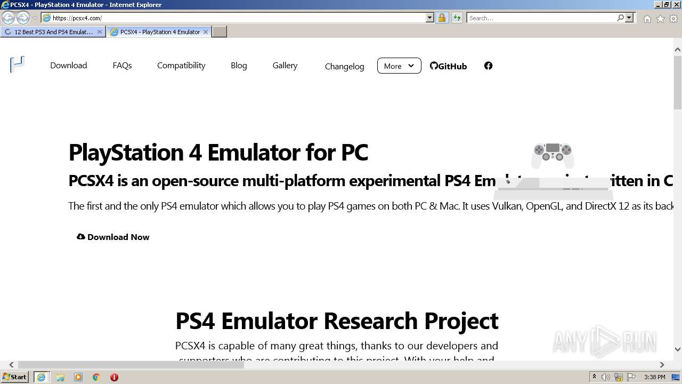Image resolution: width=682 pixels, height=384 pixels.
Task: Open a new blank tab
Action: tap(220, 32)
